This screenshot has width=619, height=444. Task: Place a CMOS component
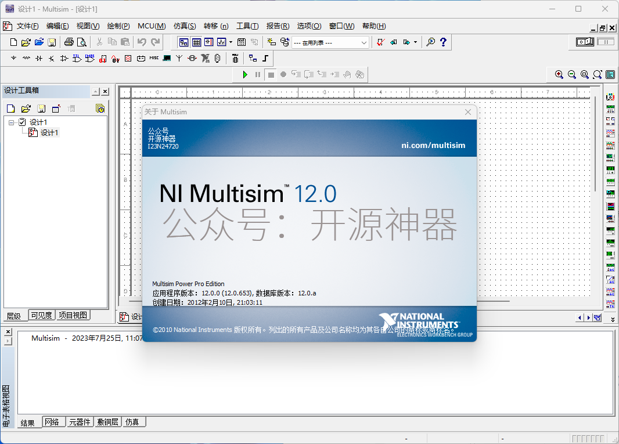click(90, 59)
